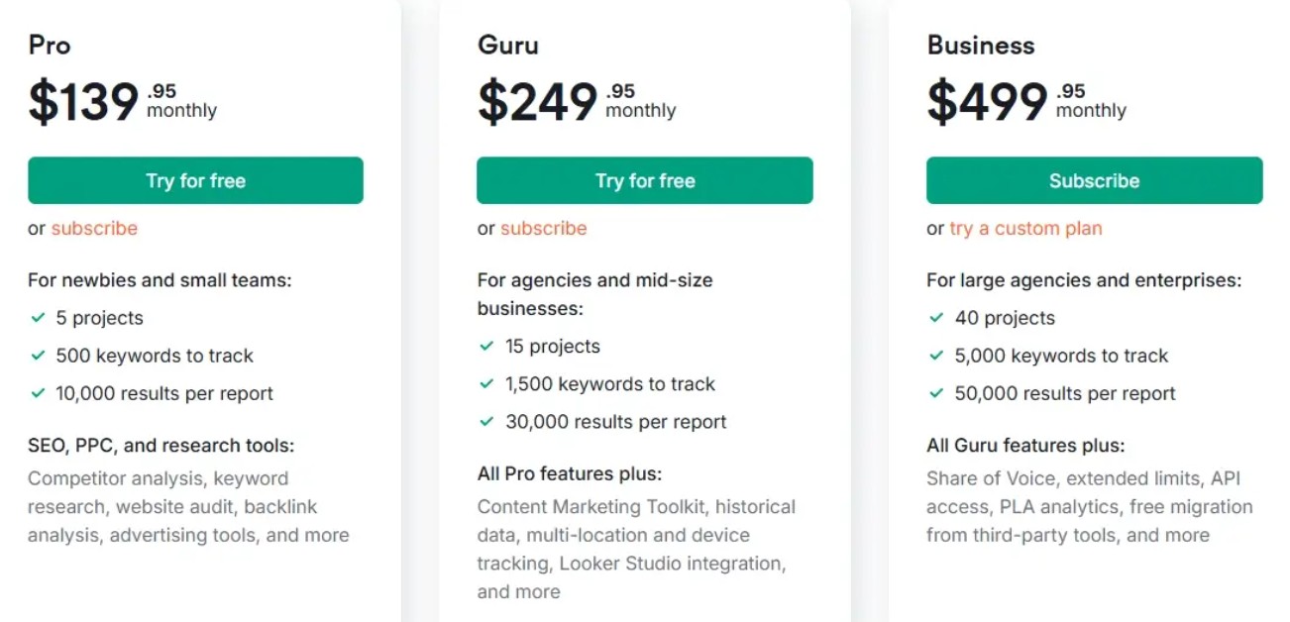Click the $139 Pro price
1290x622 pixels.
(x=84, y=101)
